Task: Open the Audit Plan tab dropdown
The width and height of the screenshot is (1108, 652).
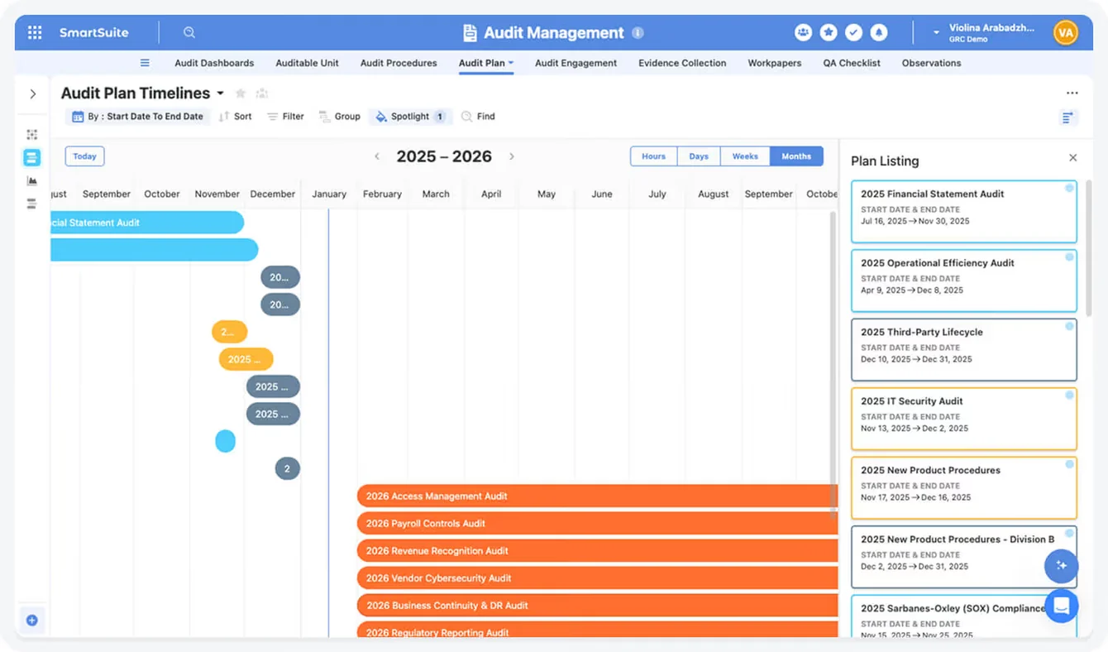Action: pyautogui.click(x=511, y=63)
